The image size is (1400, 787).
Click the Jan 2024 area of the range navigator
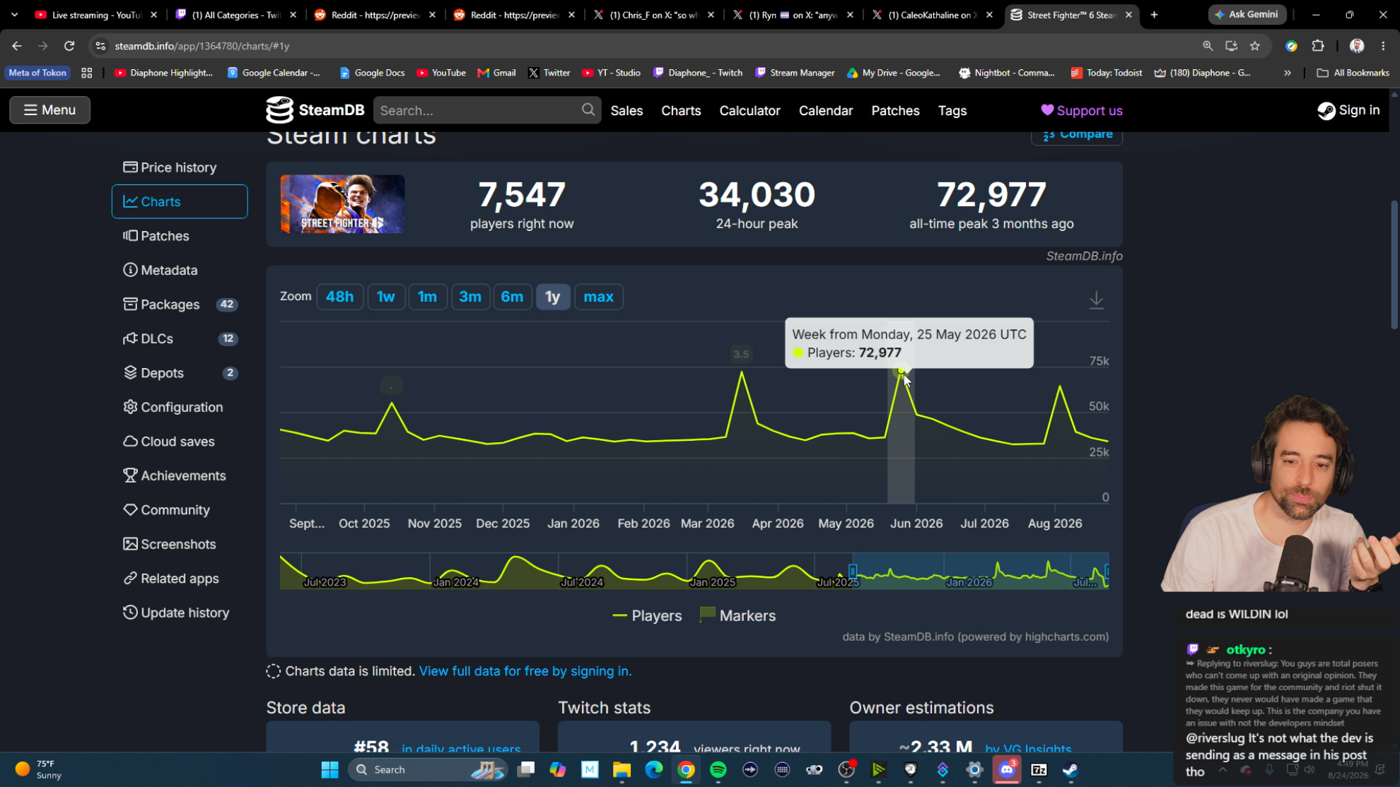pos(455,582)
